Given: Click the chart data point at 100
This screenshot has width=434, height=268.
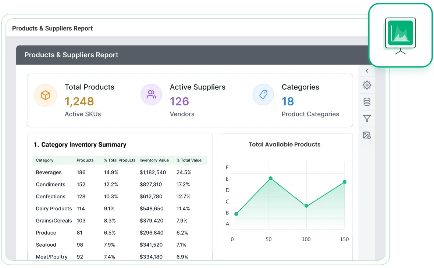Looking at the screenshot, I should 306,206.
